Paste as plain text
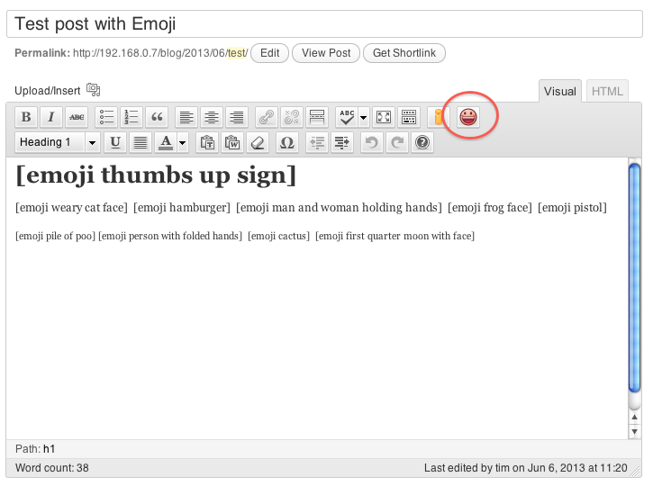 point(207,143)
